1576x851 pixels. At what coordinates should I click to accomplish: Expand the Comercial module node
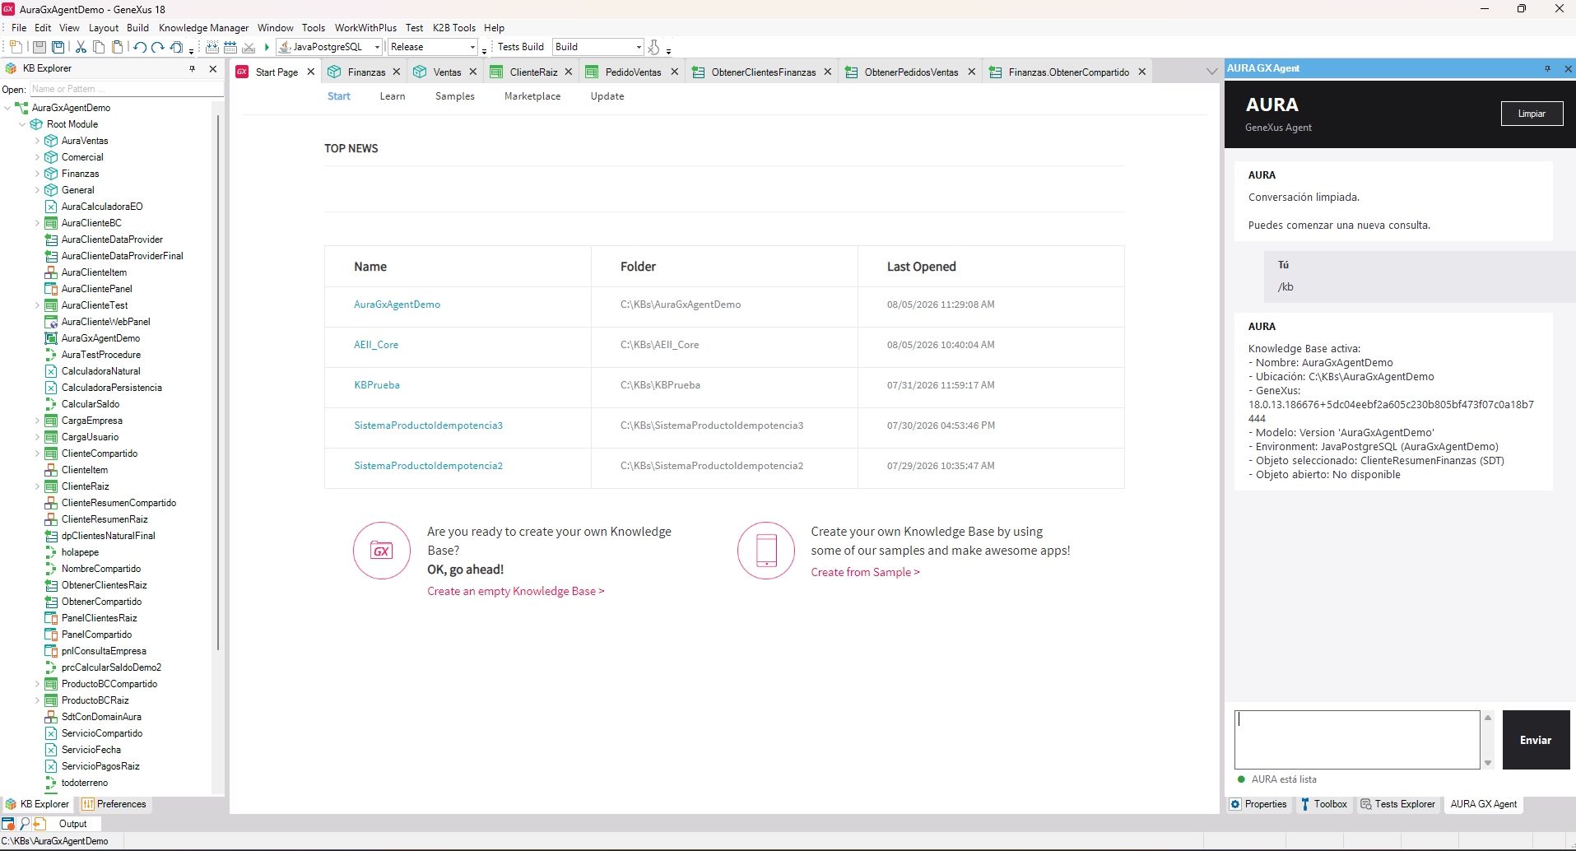37,157
